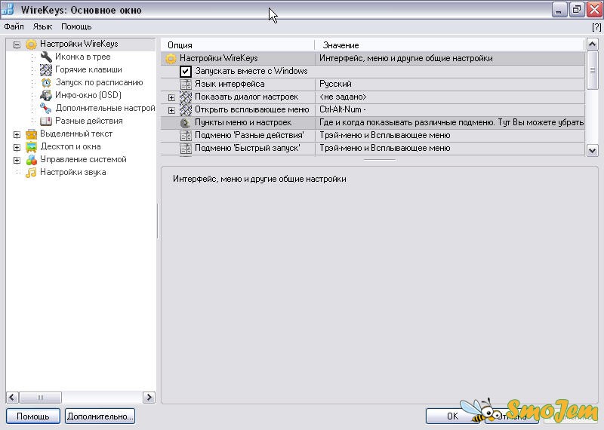The width and height of the screenshot is (604, 430).
Task: Expand the Выделенный текст tree node
Action: pyautogui.click(x=17, y=135)
